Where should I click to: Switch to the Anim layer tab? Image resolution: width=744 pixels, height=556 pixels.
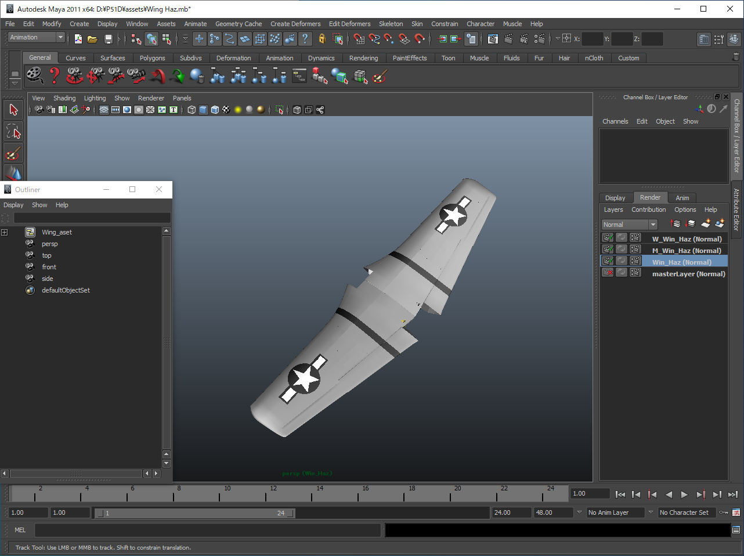(682, 198)
